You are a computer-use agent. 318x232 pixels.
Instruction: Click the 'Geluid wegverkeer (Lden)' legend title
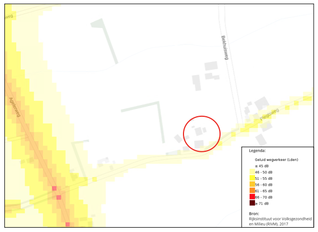[x=277, y=160]
